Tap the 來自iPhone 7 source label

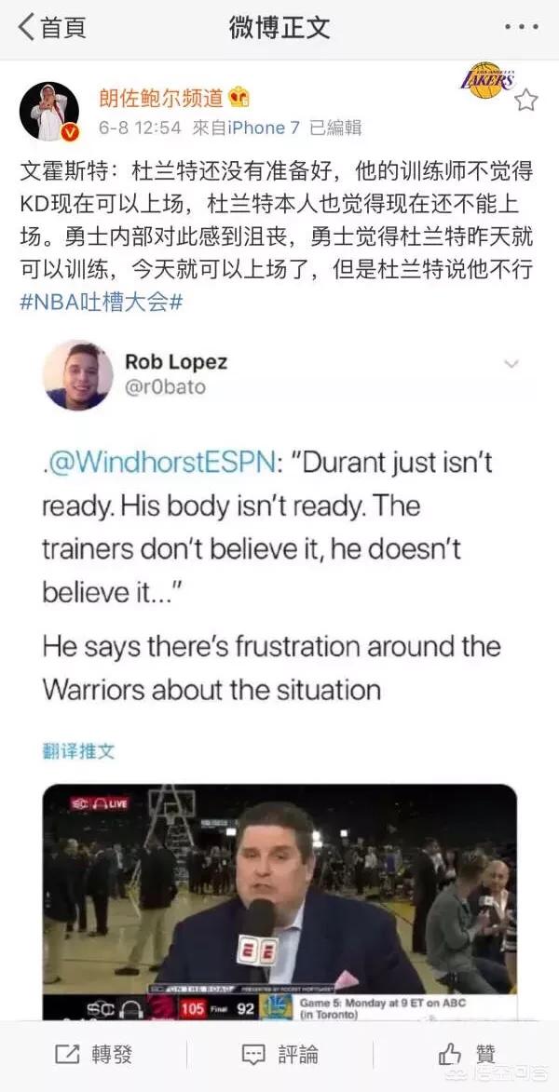pyautogui.click(x=245, y=128)
